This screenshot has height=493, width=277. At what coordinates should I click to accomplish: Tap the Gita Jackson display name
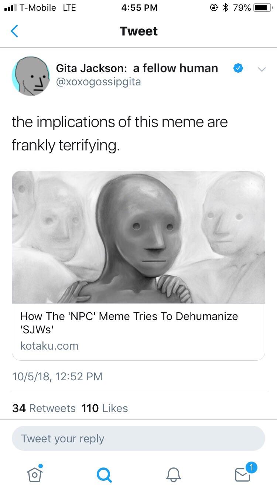(x=137, y=68)
